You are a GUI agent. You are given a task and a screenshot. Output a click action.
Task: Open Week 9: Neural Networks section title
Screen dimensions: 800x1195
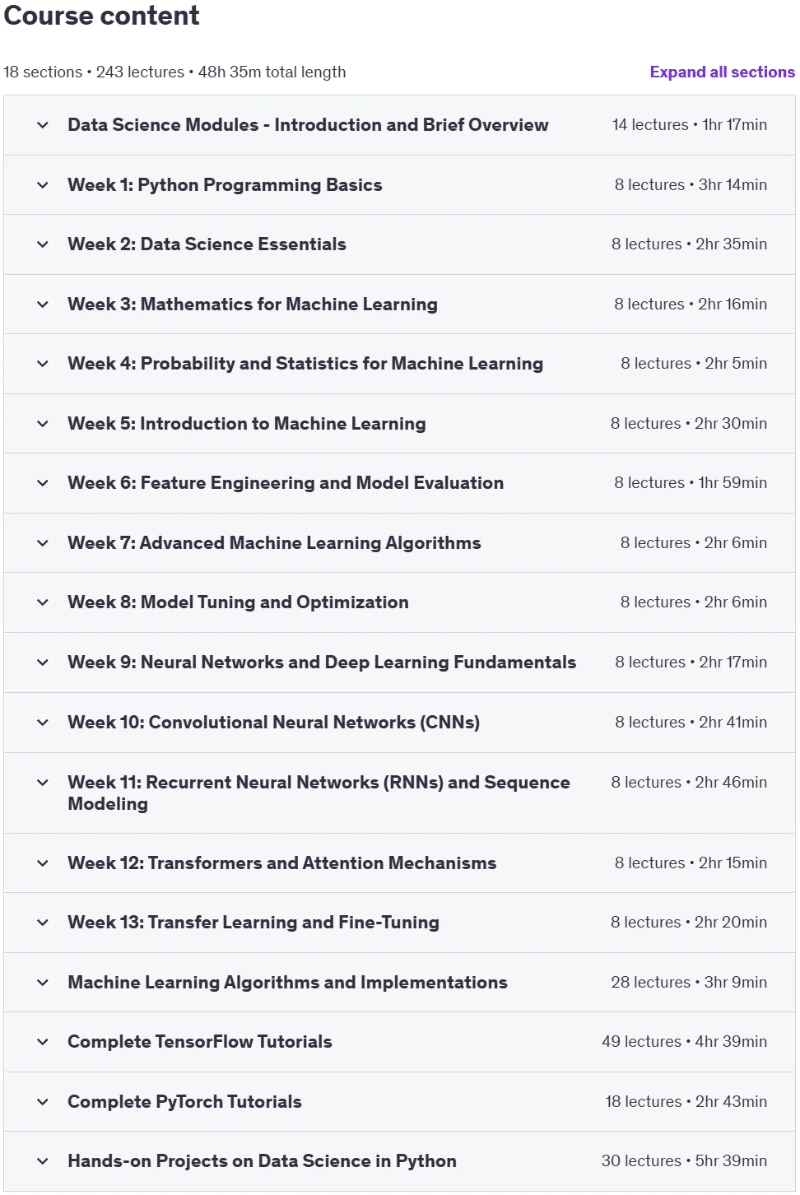[322, 663]
